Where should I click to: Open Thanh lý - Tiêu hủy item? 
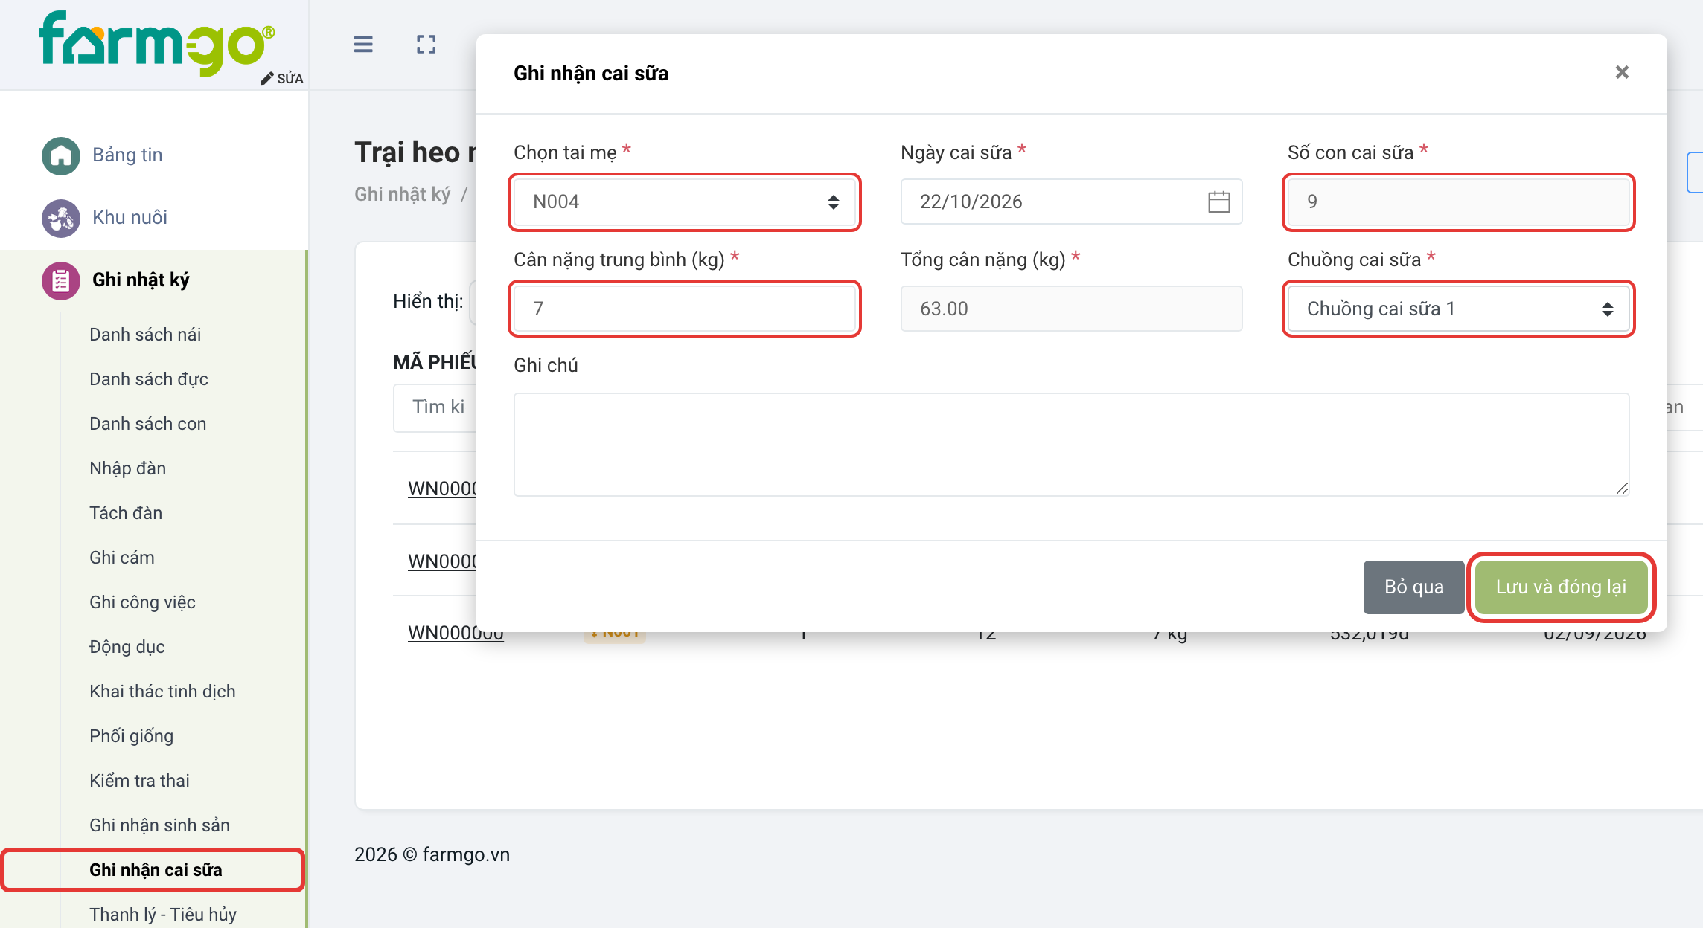[163, 915]
